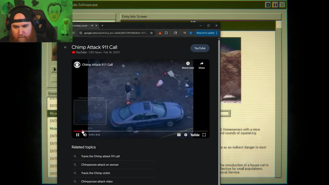Mute the YouTube video volume icon
The width and height of the screenshot is (329, 185).
click(85, 135)
